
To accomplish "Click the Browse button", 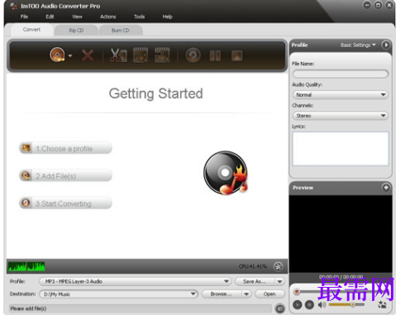I will (x=222, y=294).
